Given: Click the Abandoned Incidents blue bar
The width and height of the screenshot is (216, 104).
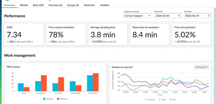Looking at the screenshot, I should (73, 86).
